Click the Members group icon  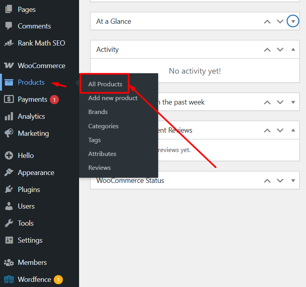(x=9, y=262)
